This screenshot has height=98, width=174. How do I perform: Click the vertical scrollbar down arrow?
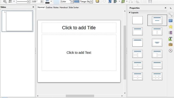tap(125, 93)
